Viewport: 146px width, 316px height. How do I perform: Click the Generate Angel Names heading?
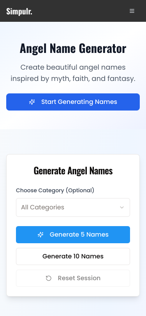click(73, 171)
